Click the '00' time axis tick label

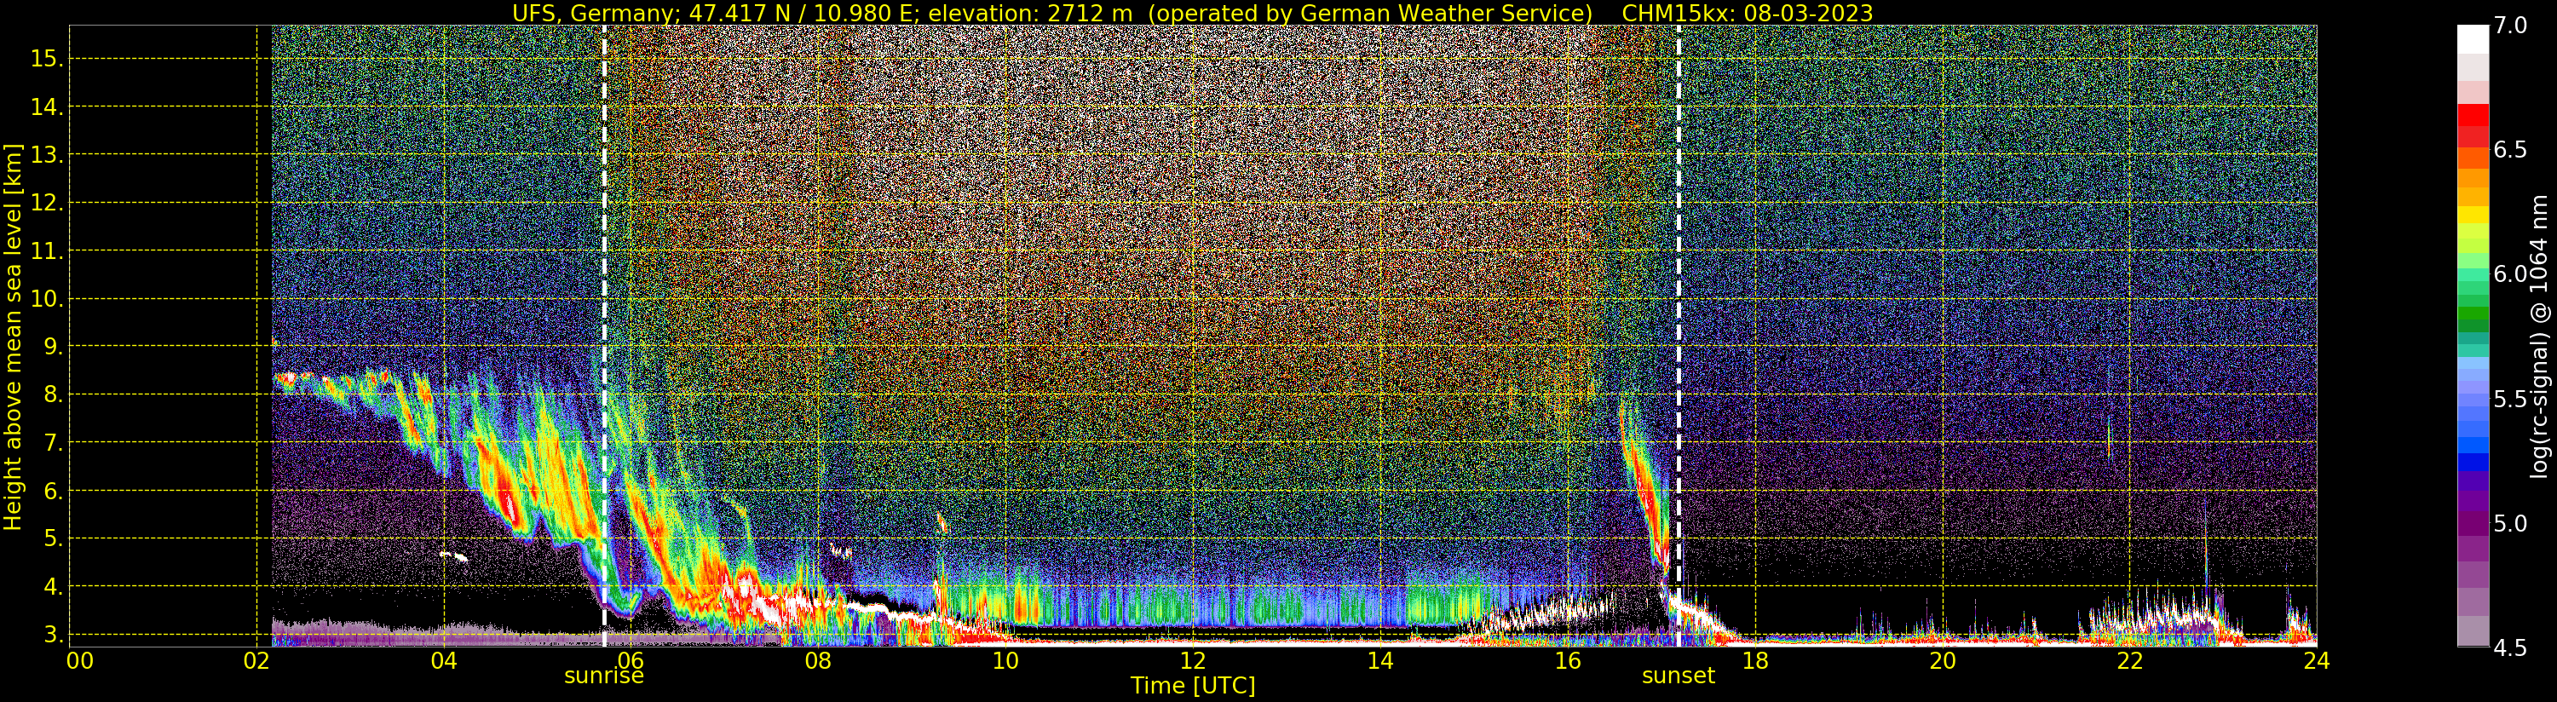point(79,661)
